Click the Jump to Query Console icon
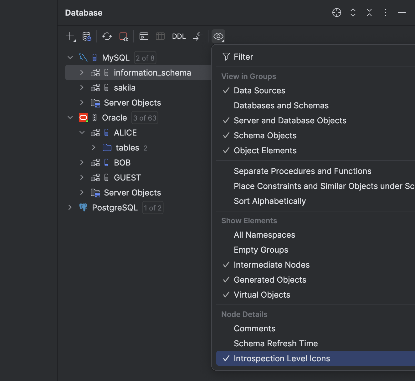 [x=144, y=36]
